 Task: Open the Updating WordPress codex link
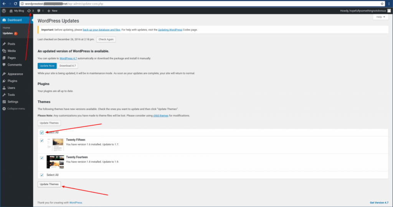tap(170, 30)
